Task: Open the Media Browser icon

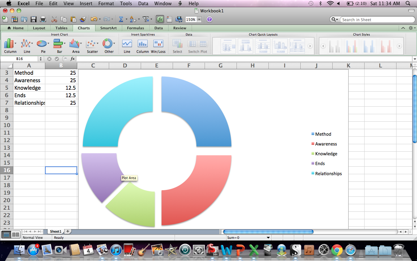Action: [179, 19]
